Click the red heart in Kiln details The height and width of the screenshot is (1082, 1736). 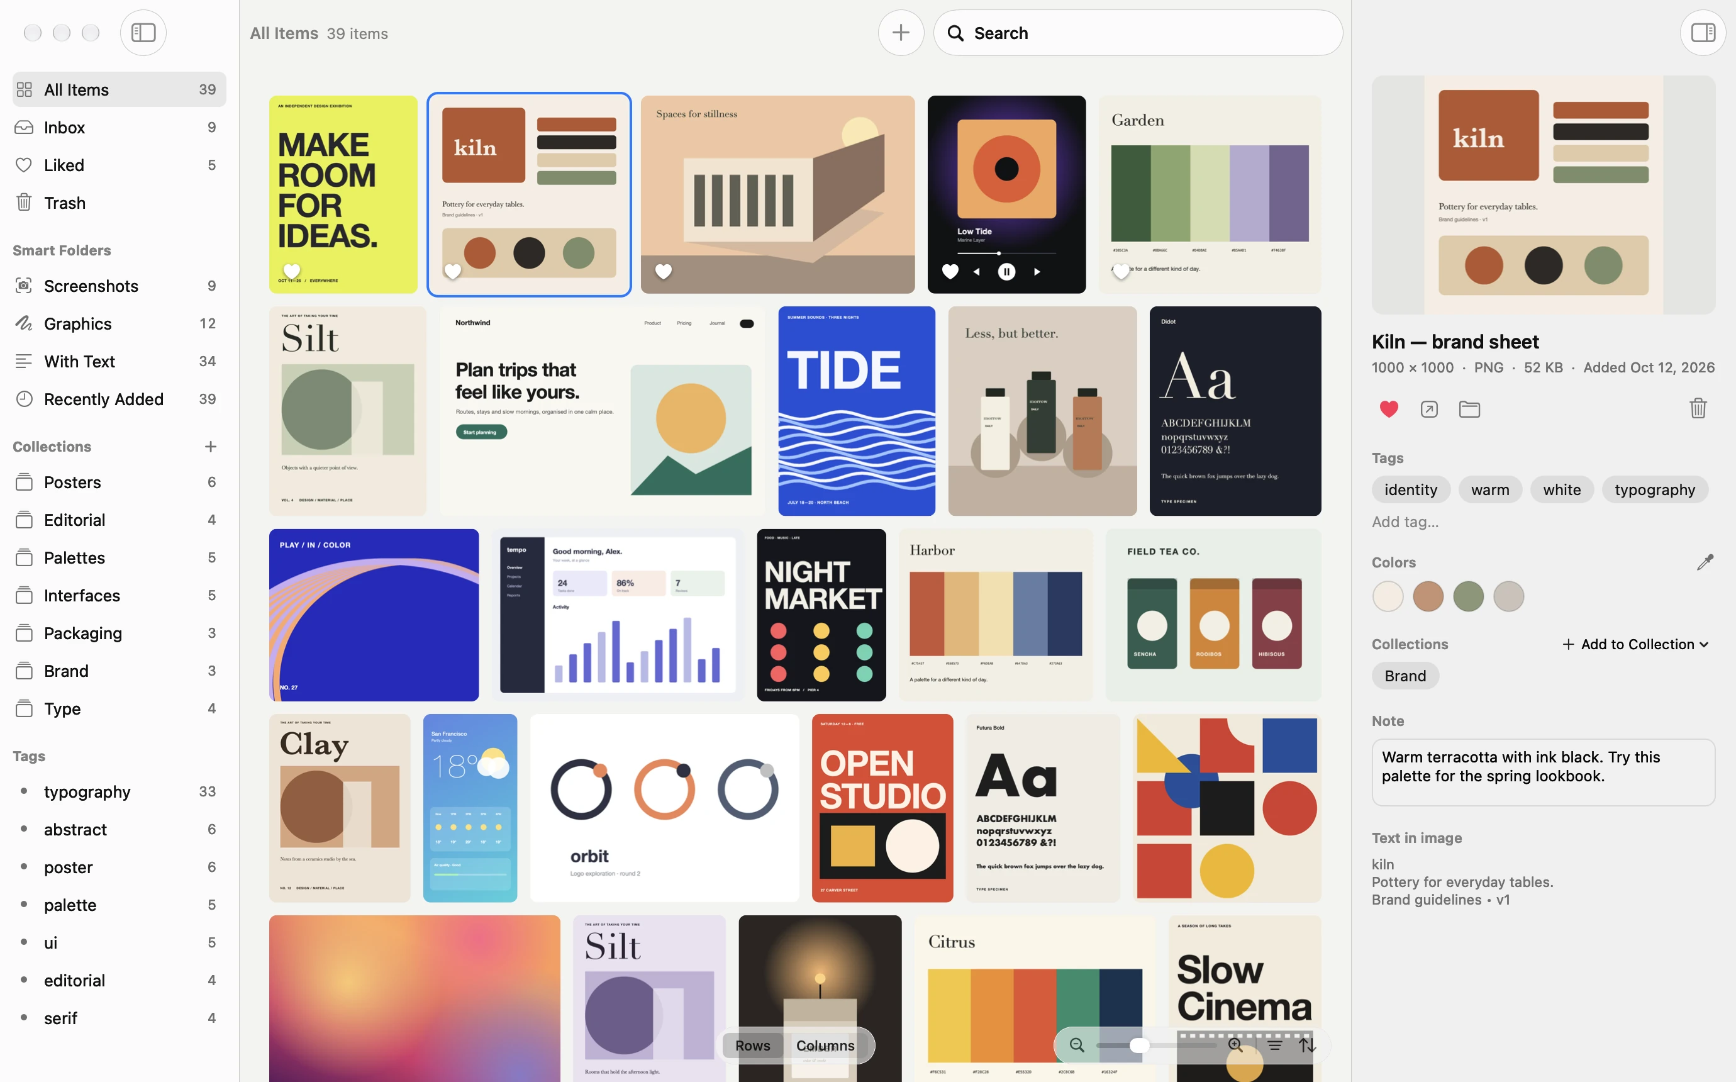[1388, 409]
